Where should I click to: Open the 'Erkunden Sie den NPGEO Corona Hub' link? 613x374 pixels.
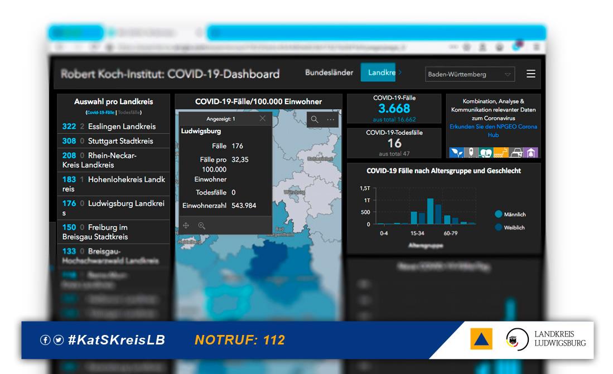tap(494, 130)
